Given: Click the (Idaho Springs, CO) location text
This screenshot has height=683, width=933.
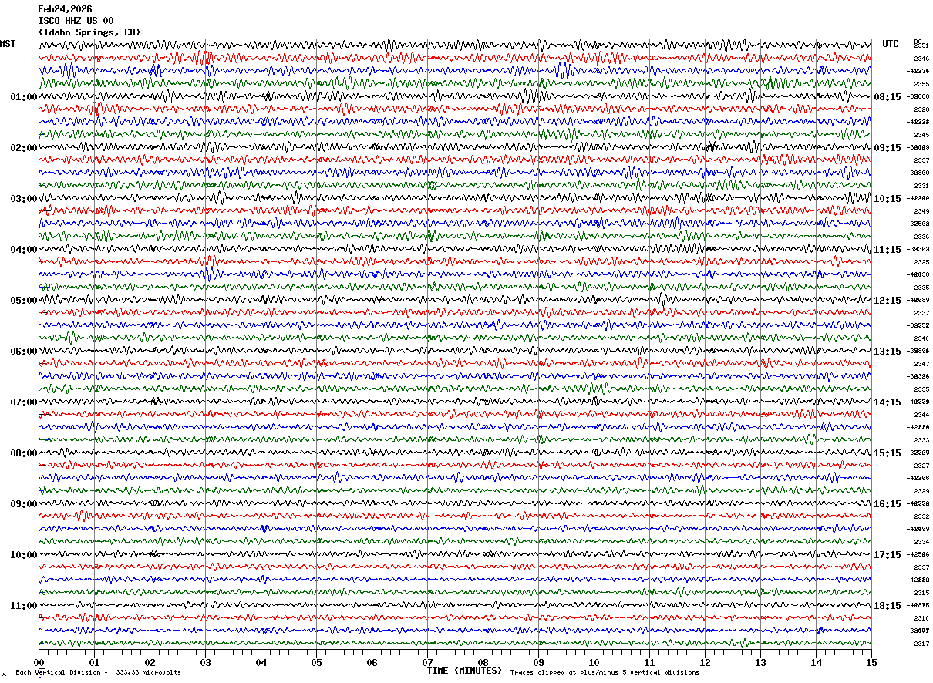Looking at the screenshot, I should click(89, 32).
